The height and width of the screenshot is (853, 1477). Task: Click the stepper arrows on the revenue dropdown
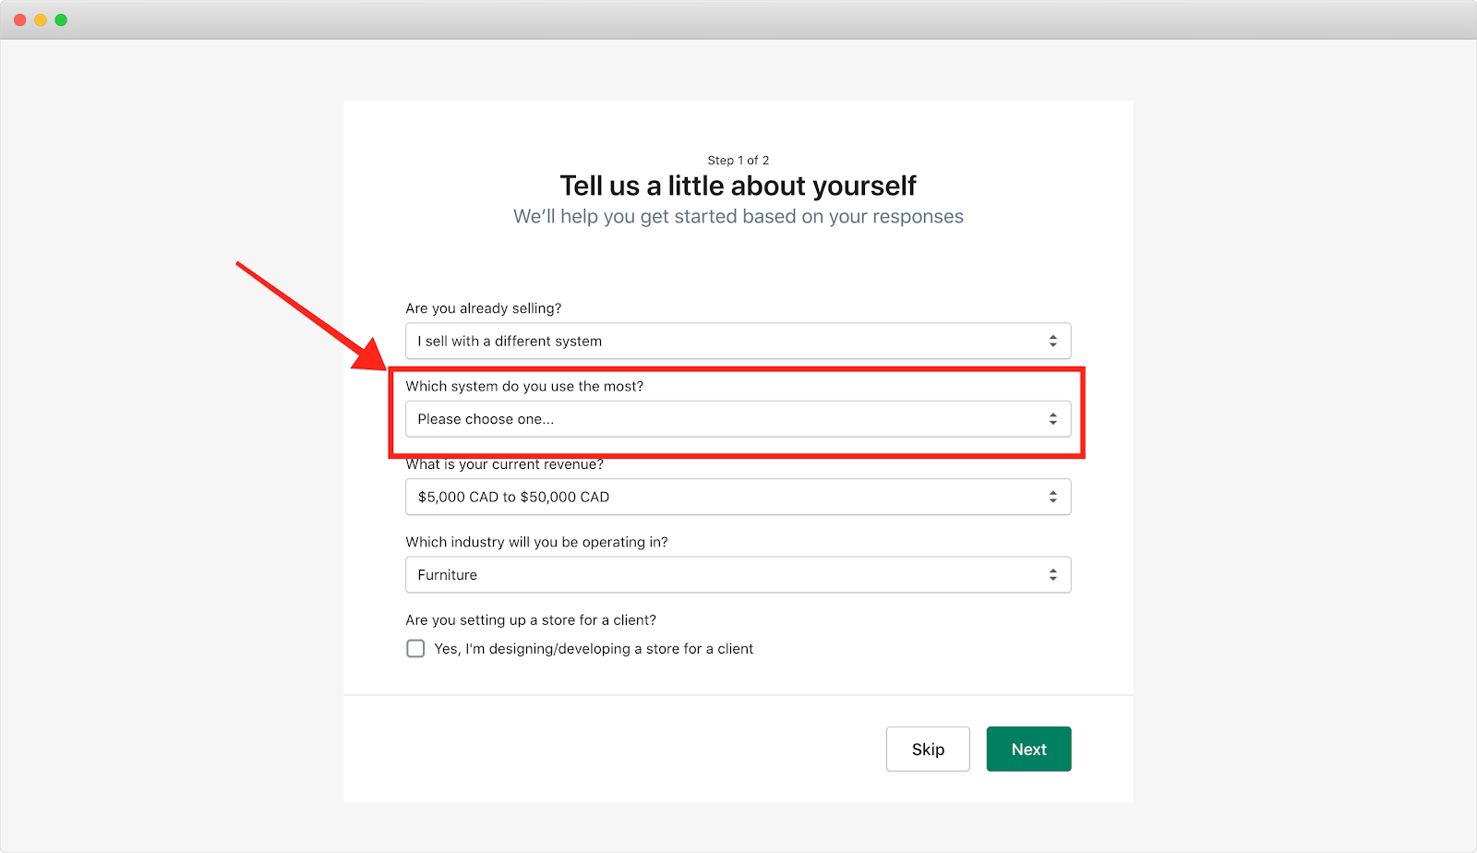tap(1053, 497)
